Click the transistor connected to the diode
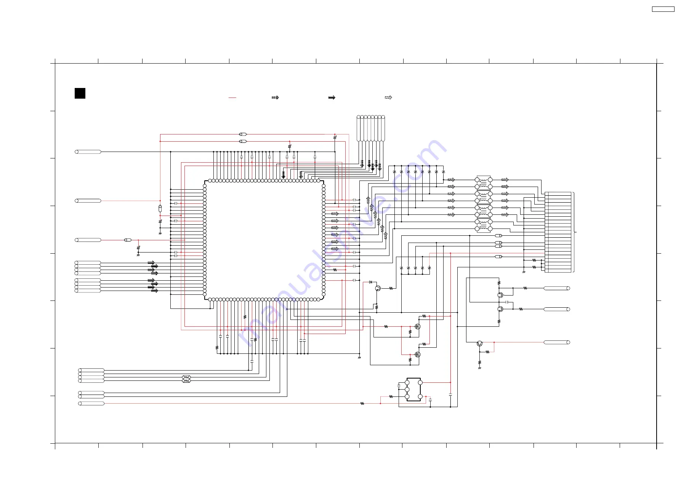The image size is (681, 481). (x=378, y=288)
